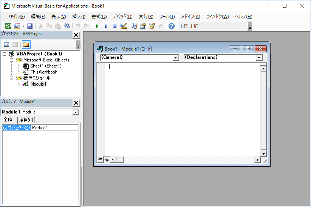Select Sheet1 (Sheet1) in project tree
Image resolution: width=311 pixels, height=207 pixels.
click(46, 66)
